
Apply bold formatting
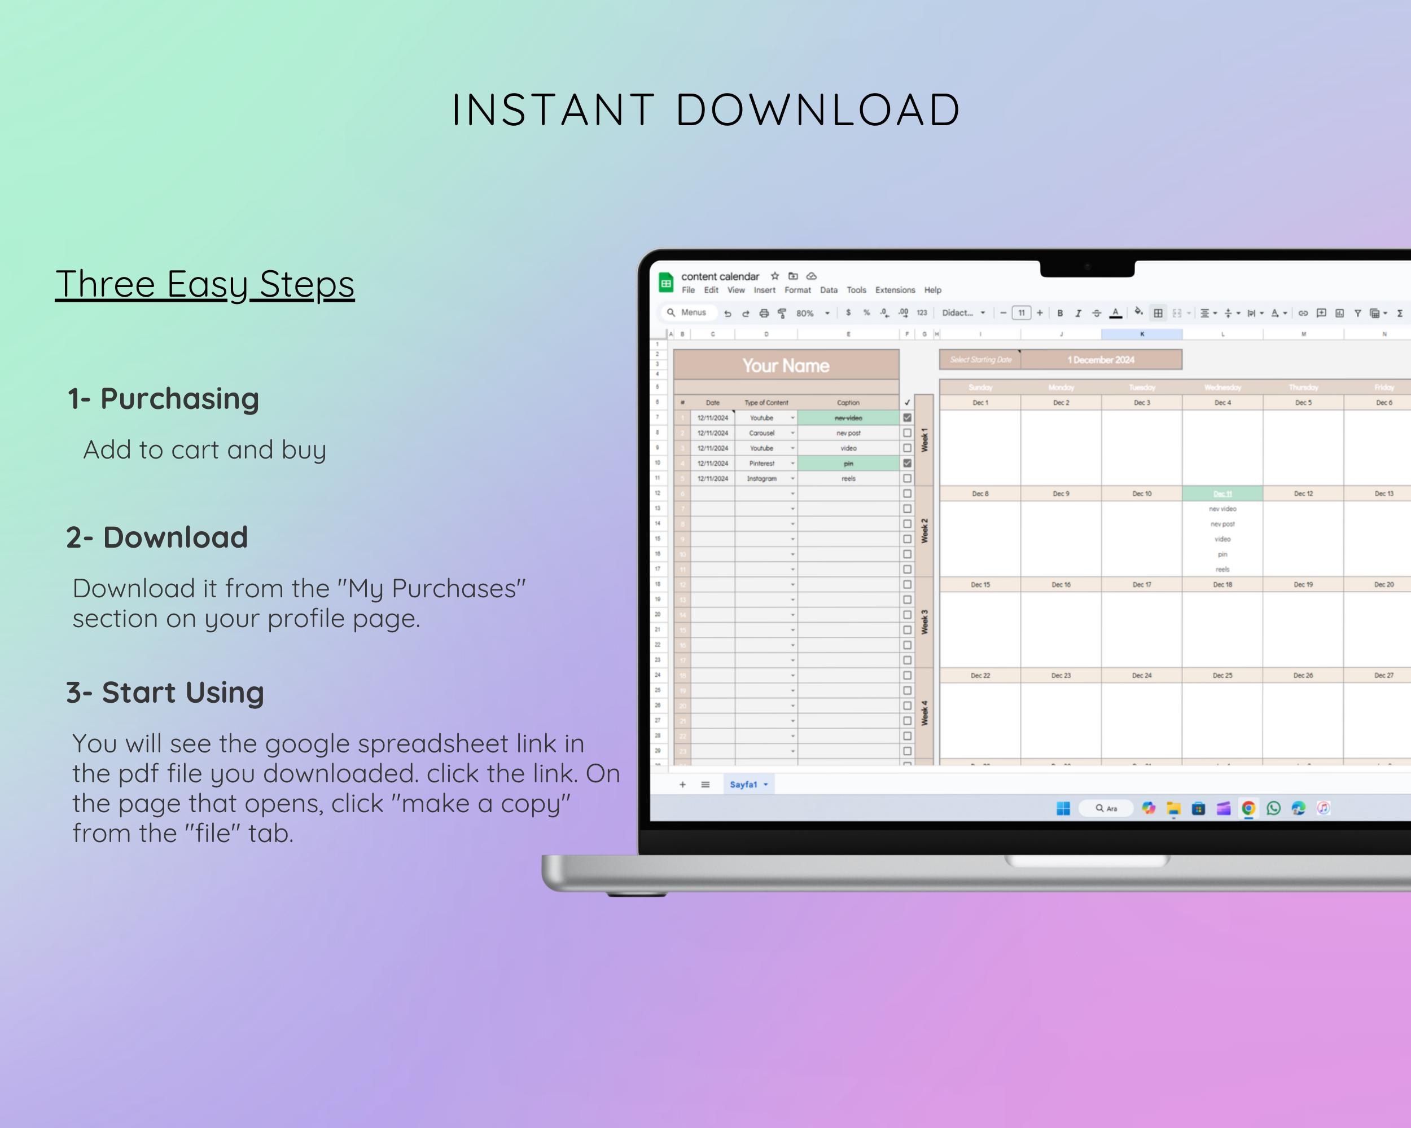pos(1059,313)
